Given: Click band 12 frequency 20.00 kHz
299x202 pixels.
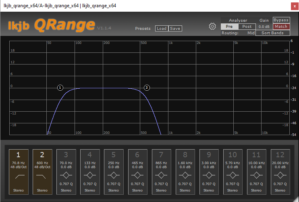Looking at the screenshot, I should tap(280, 163).
